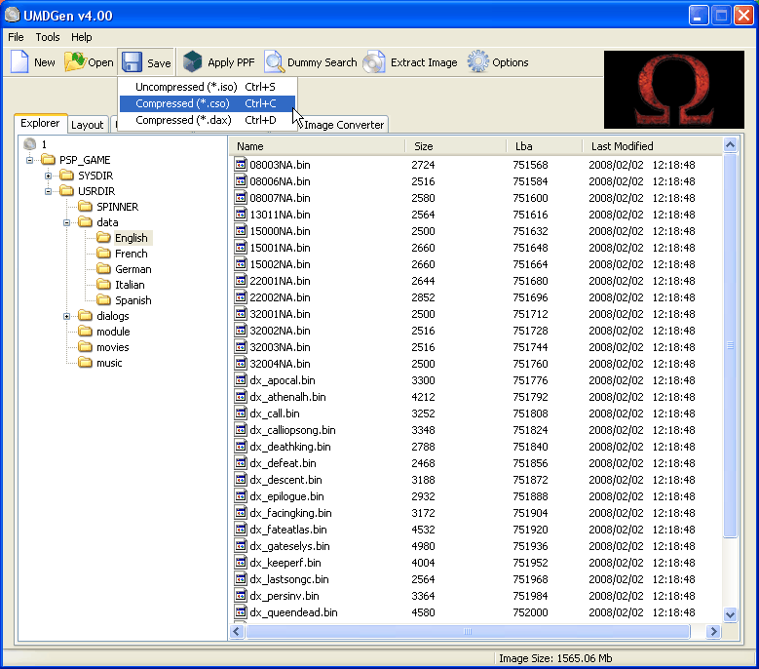Click the disc icon of root node 1
The height and width of the screenshot is (669, 759).
coord(30,144)
